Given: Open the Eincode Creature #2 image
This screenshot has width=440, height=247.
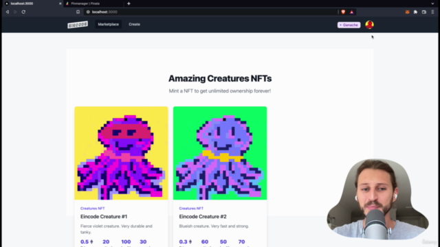Looking at the screenshot, I should point(220,153).
